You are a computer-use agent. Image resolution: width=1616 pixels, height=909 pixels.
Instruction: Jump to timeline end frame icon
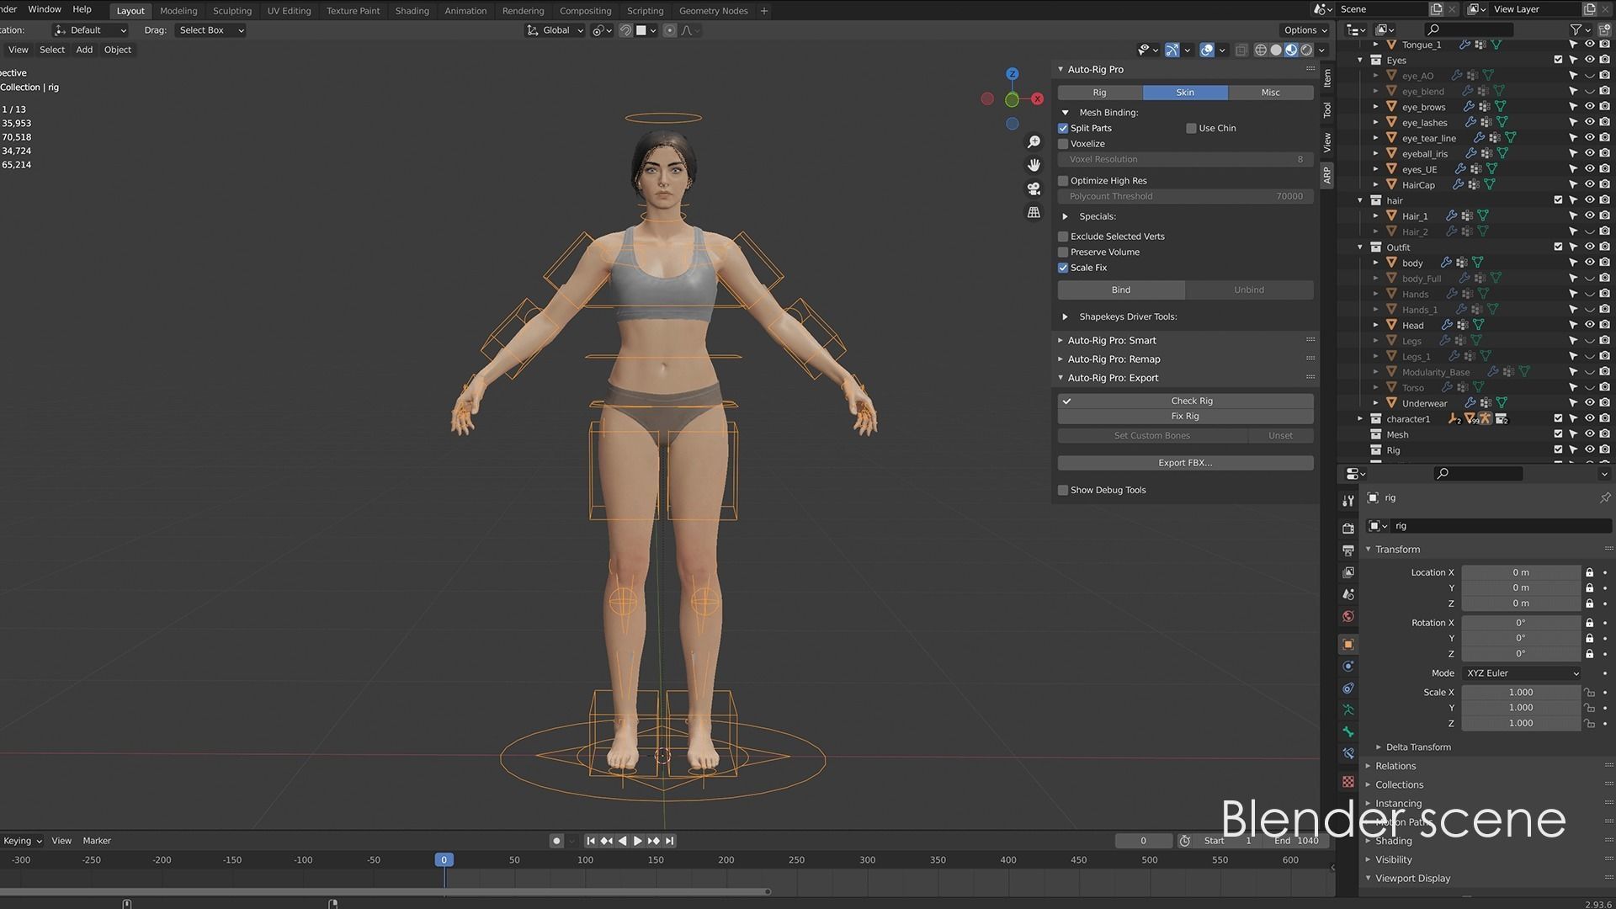pos(670,841)
